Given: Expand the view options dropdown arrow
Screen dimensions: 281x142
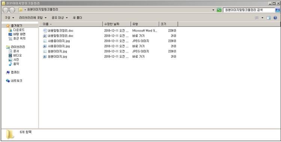Looking at the screenshot, I should 262,18.
